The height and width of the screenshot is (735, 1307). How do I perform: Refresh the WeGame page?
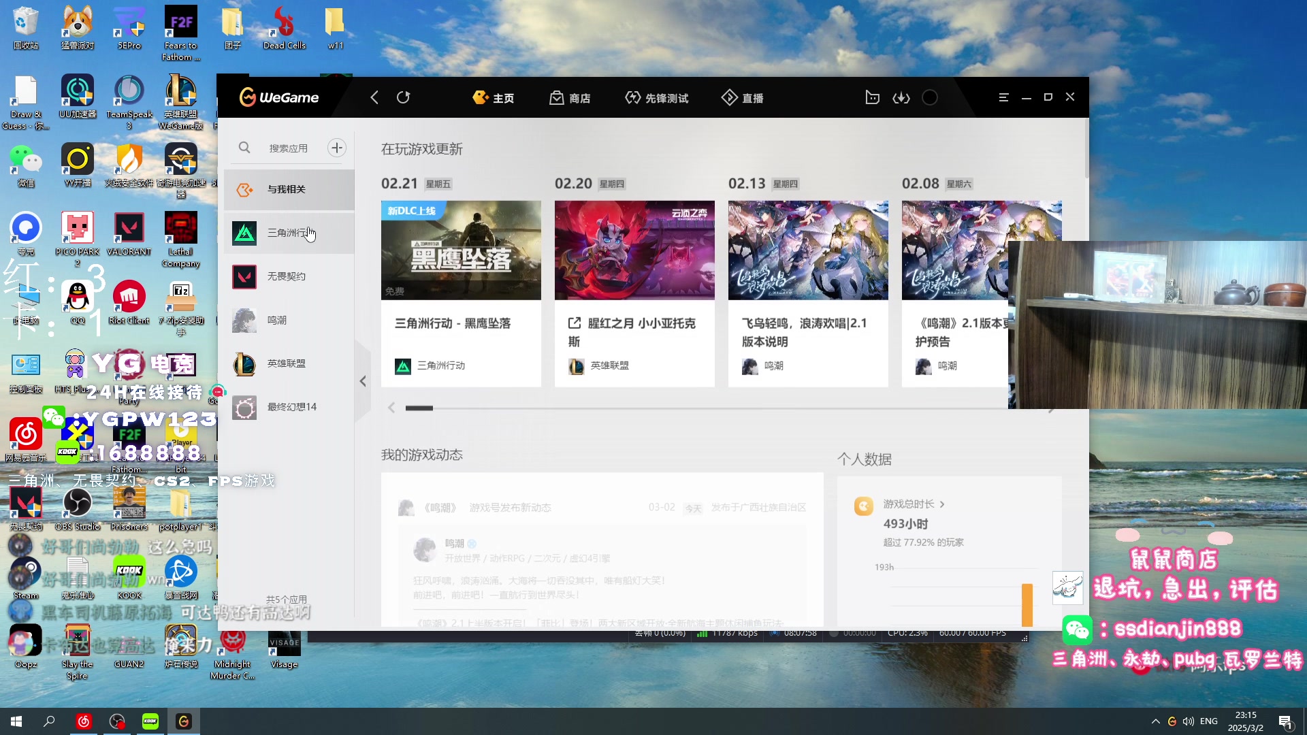coord(403,97)
